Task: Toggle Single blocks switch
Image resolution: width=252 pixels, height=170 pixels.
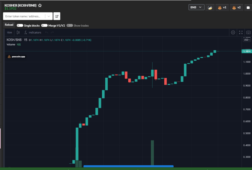Action: pyautogui.click(x=20, y=25)
